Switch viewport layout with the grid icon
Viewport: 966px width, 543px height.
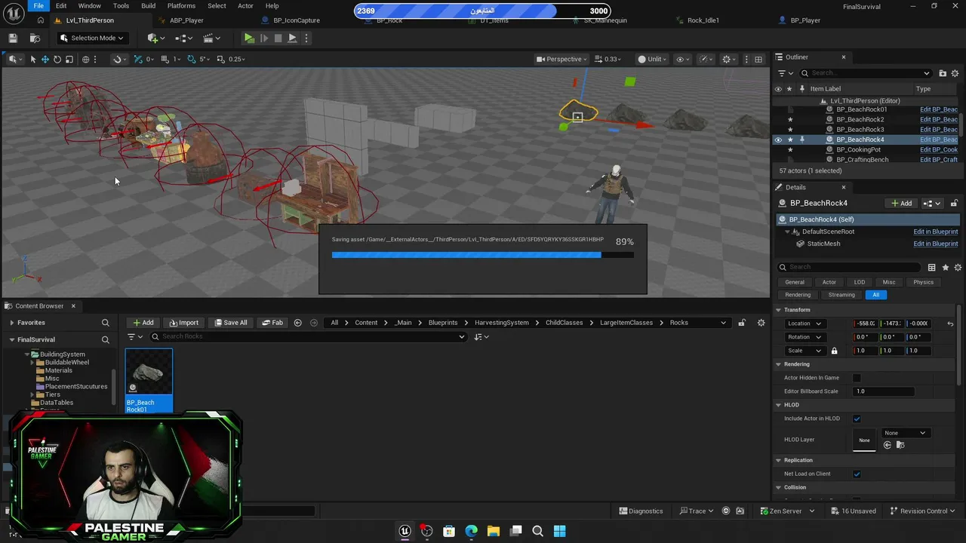click(x=758, y=59)
